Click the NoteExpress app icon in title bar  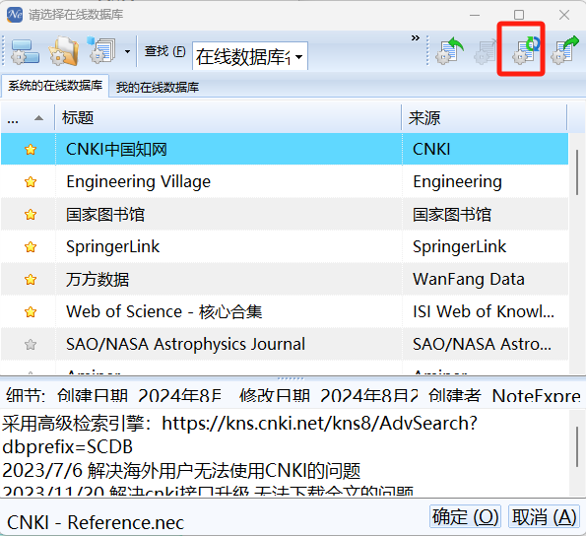(15, 15)
